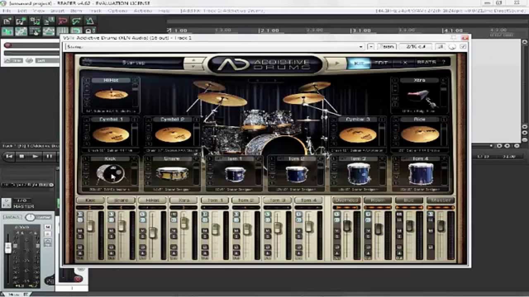Open the Snare kit piece selector
Image resolution: width=529 pixels, height=297 pixels.
(172, 158)
